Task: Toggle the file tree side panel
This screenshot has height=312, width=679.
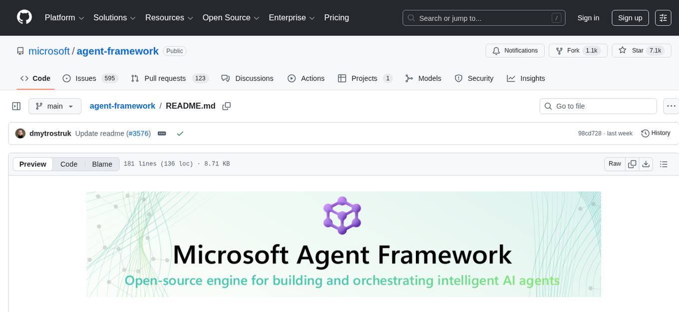Action: 16,106
